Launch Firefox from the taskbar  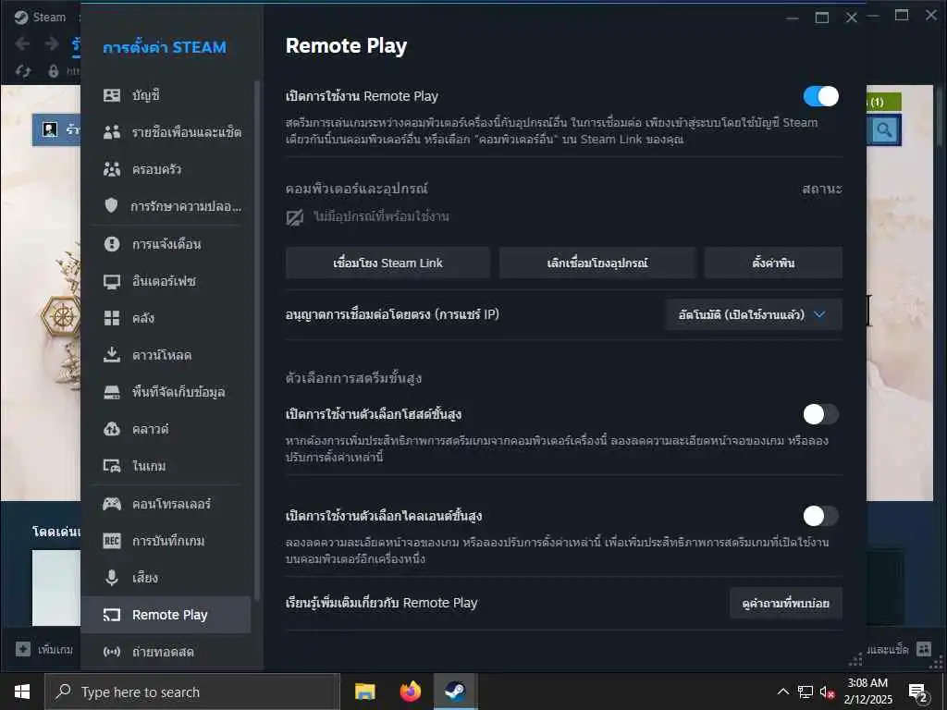[x=410, y=692]
